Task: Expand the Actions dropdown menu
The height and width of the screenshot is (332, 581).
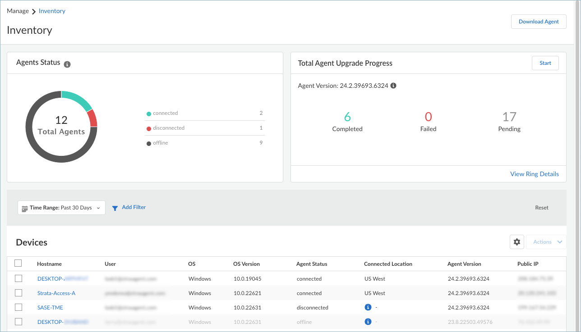Action: tap(546, 242)
